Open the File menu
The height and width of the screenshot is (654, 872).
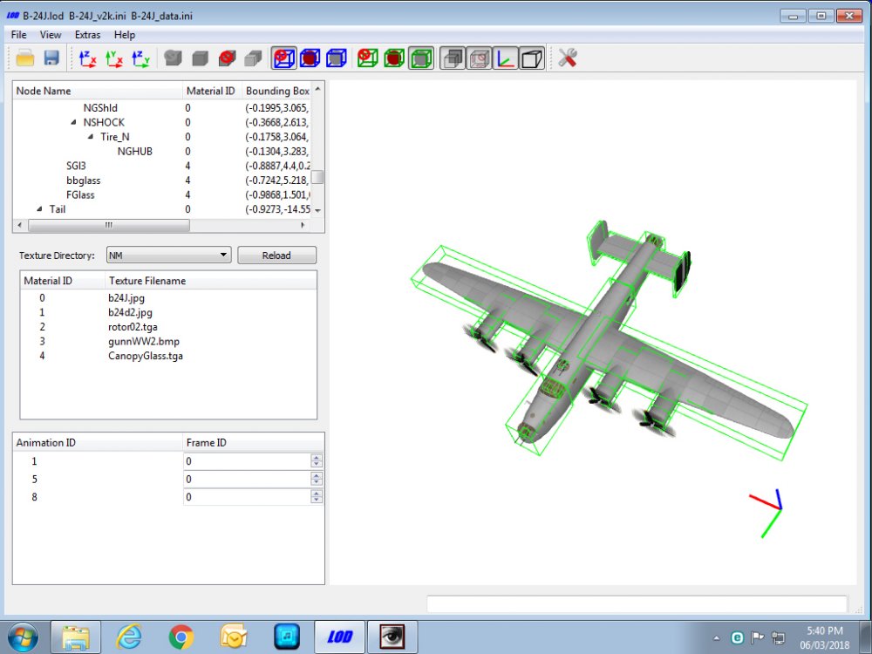(x=19, y=35)
